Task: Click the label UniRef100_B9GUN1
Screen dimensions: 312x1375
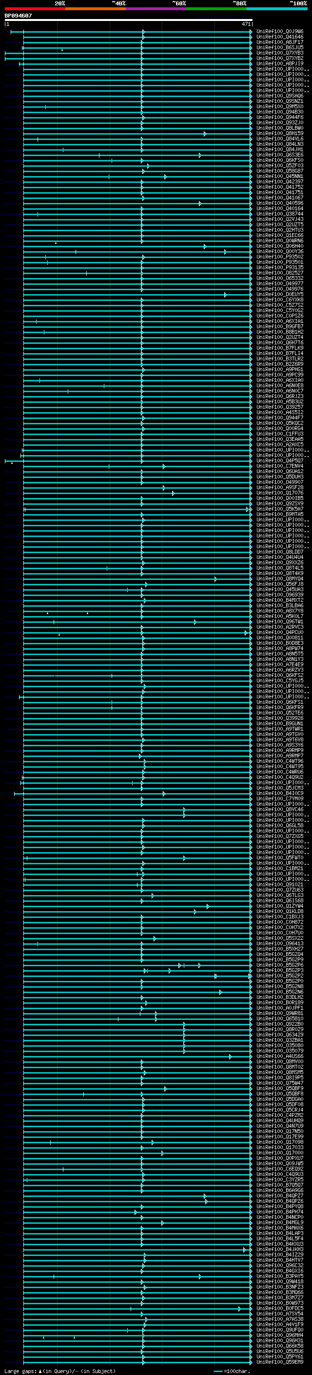Action: point(280,723)
